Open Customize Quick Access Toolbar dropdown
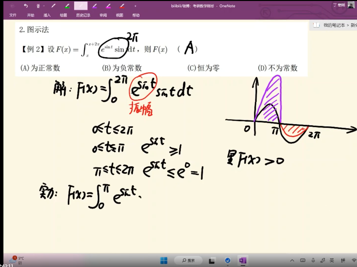Viewport: 357px width, 267px height. 135,6
